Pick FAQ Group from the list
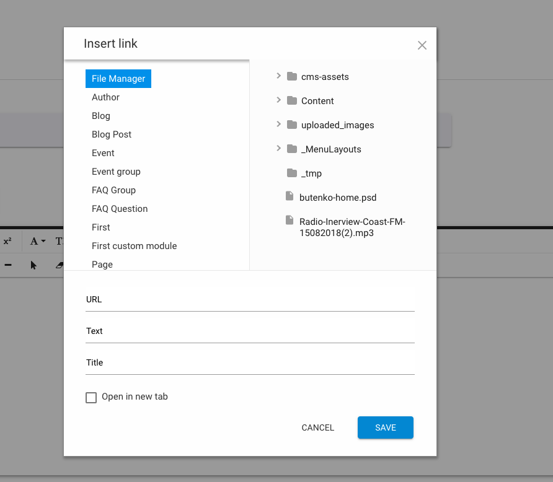The height and width of the screenshot is (482, 553). 113,190
